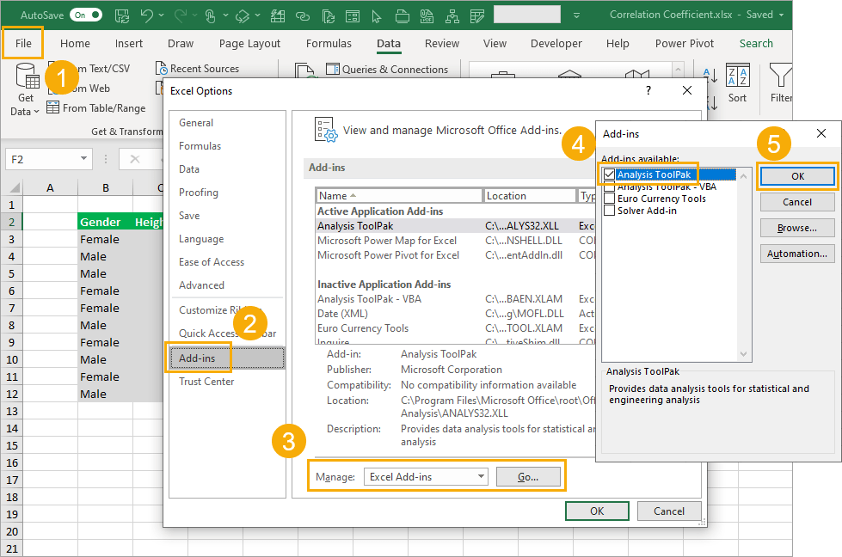Viewport: 842px width, 557px height.
Task: Click the Get Data database icon
Action: click(27, 76)
